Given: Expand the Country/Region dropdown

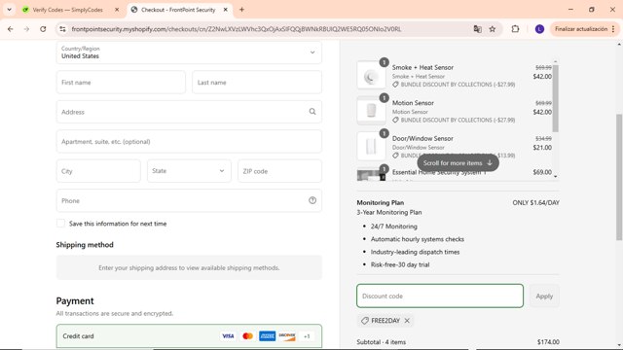Looking at the screenshot, I should click(189, 52).
